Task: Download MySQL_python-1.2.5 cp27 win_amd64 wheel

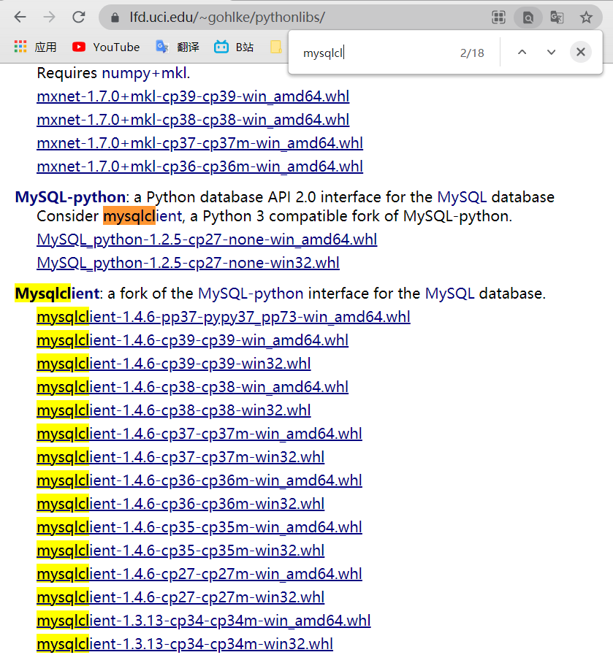Action: tap(207, 239)
